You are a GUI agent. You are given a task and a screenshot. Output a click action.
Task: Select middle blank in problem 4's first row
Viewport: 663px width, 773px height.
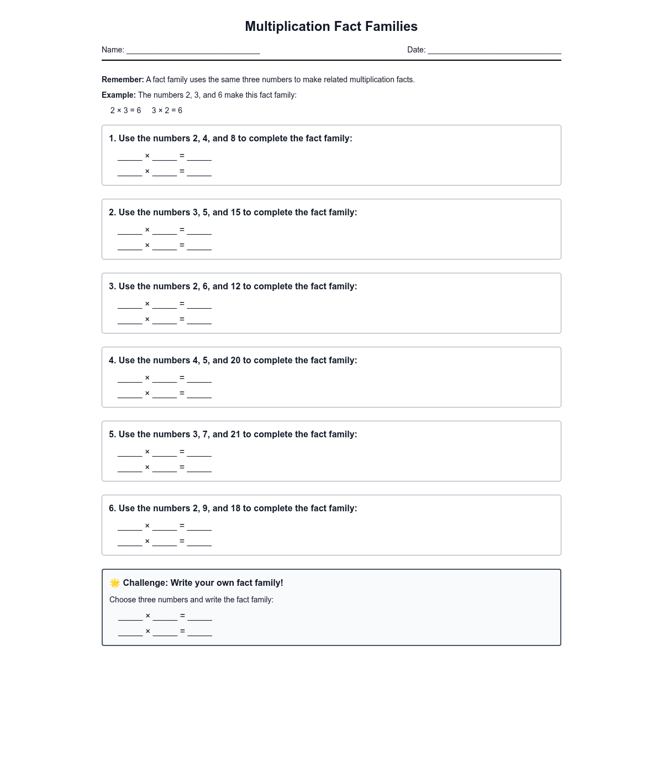pyautogui.click(x=165, y=378)
